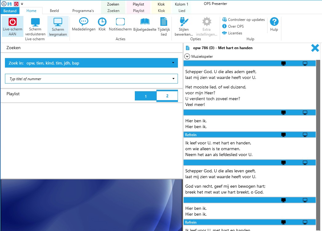Select the Zoeken contextual ribbon tab
This screenshot has width=322, height=231.
click(113, 11)
